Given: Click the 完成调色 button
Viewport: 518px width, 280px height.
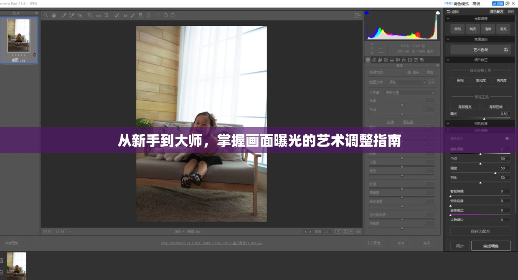Looking at the screenshot, I should click(491, 246).
